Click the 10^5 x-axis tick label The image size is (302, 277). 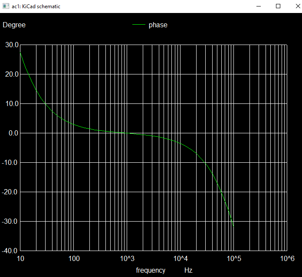[234, 258]
